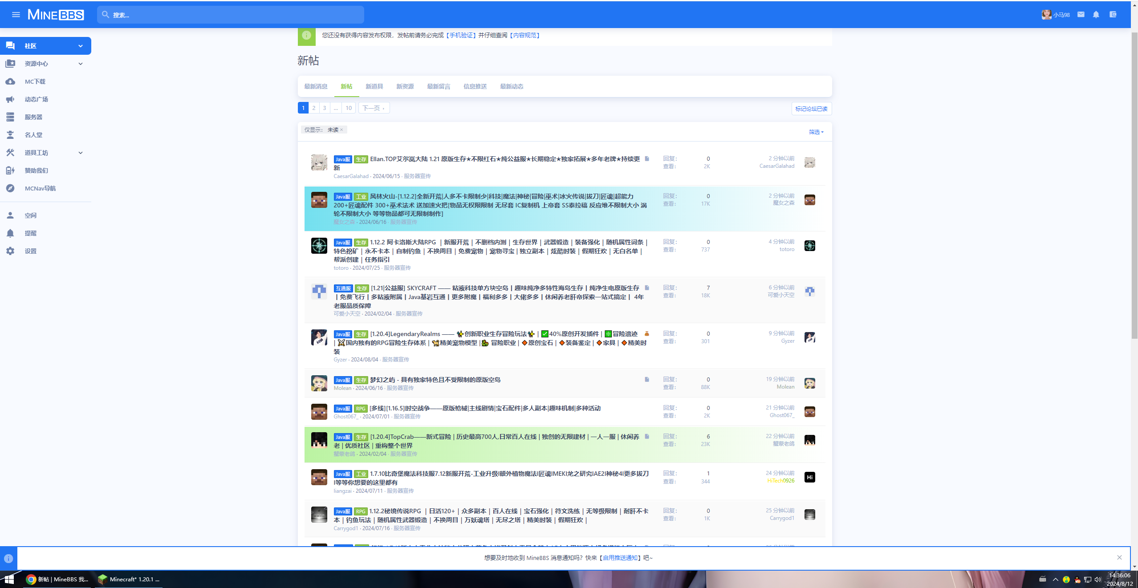Show hidden tray icons chevron
The height and width of the screenshot is (588, 1138).
tap(1055, 579)
